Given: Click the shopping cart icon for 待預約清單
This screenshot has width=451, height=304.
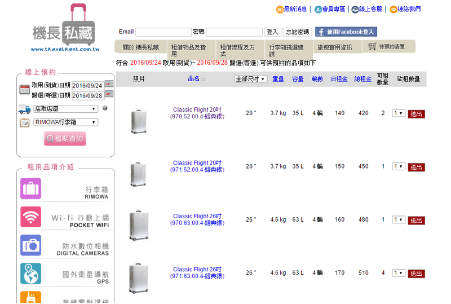Looking at the screenshot, I should [x=372, y=46].
